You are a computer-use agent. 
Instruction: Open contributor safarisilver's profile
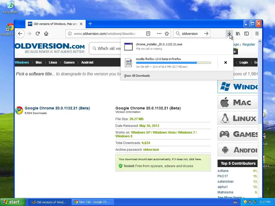[x=226, y=182]
